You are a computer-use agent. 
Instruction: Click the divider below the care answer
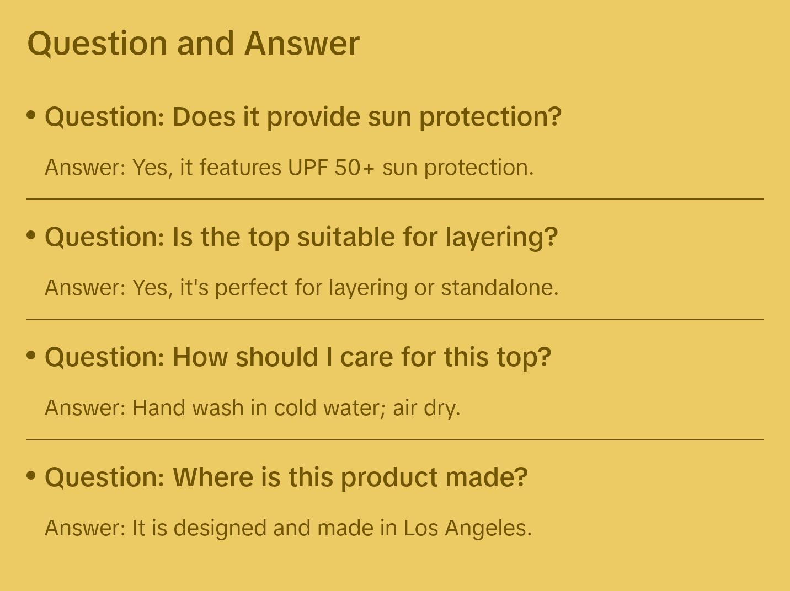point(395,439)
